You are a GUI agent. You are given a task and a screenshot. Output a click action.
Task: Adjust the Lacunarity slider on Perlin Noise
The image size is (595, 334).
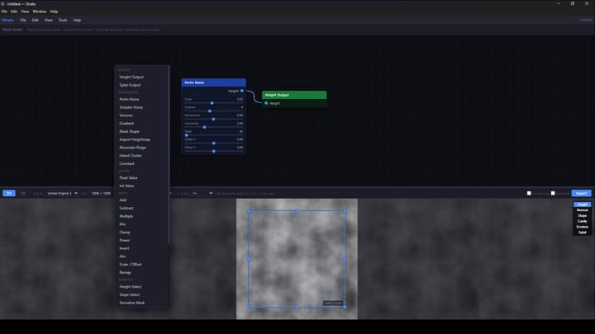pos(214,127)
